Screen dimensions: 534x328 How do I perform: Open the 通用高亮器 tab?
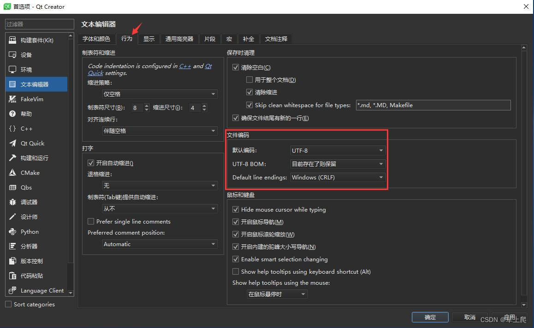point(179,39)
